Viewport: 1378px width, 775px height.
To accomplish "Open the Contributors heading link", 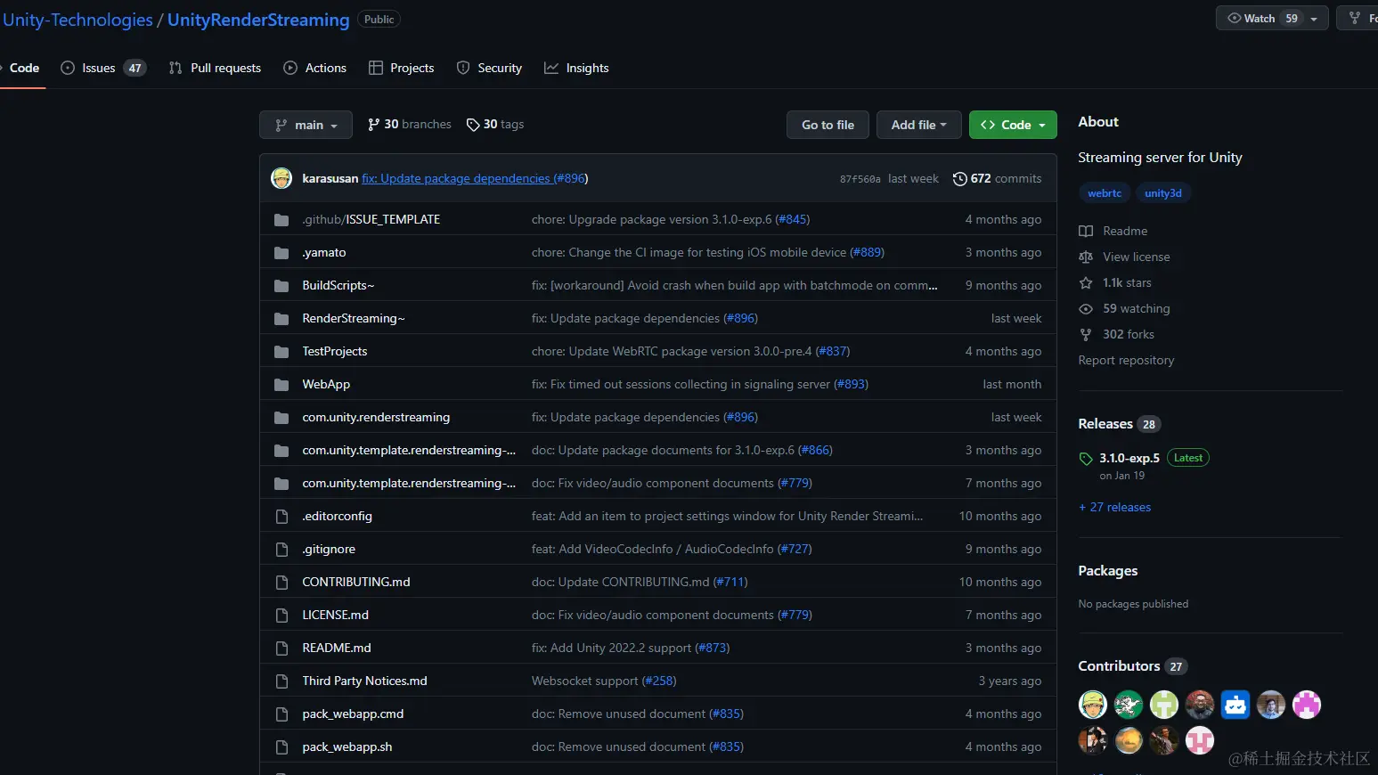I will pos(1119,666).
